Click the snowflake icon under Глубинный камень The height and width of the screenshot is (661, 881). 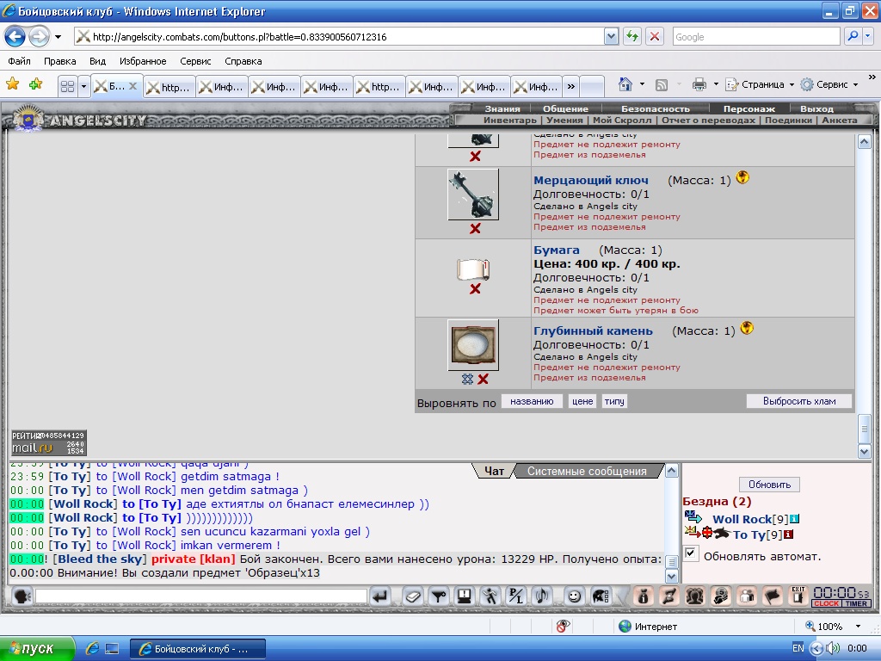pyautogui.click(x=467, y=380)
